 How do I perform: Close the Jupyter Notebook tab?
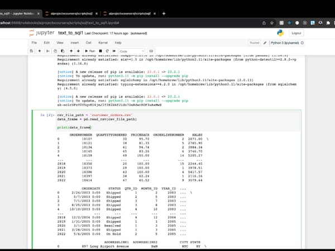coord(39,13)
